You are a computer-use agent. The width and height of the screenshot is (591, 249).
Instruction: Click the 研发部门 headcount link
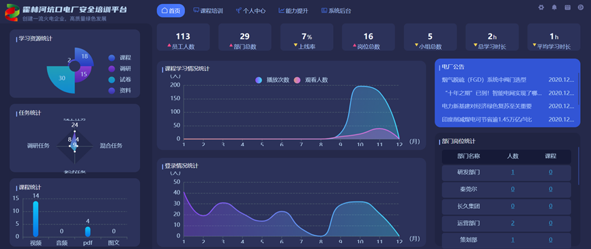513,172
